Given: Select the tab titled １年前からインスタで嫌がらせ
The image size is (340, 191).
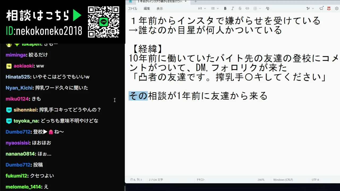Looking at the screenshot, I should pyautogui.click(x=159, y=1).
